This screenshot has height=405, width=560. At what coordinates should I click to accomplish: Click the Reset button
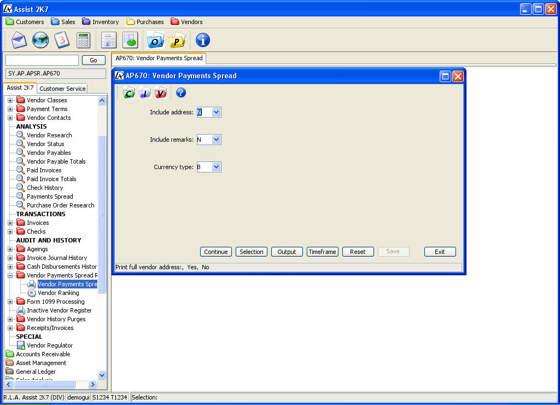[x=358, y=252]
